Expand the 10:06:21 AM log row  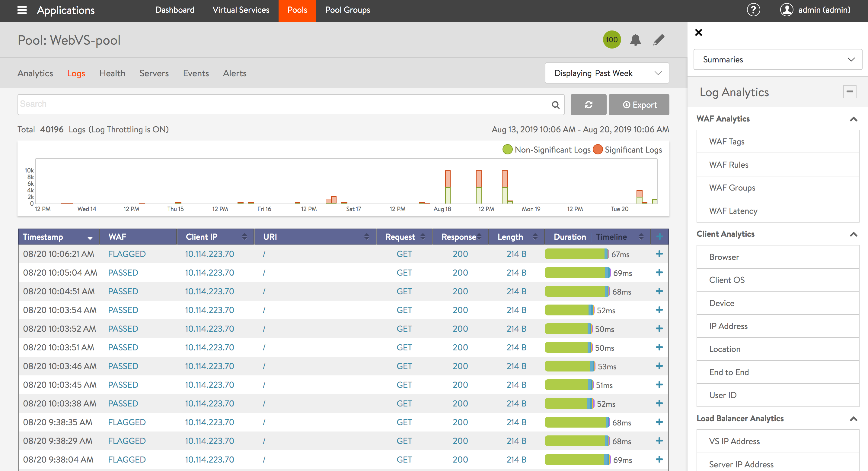pos(659,254)
